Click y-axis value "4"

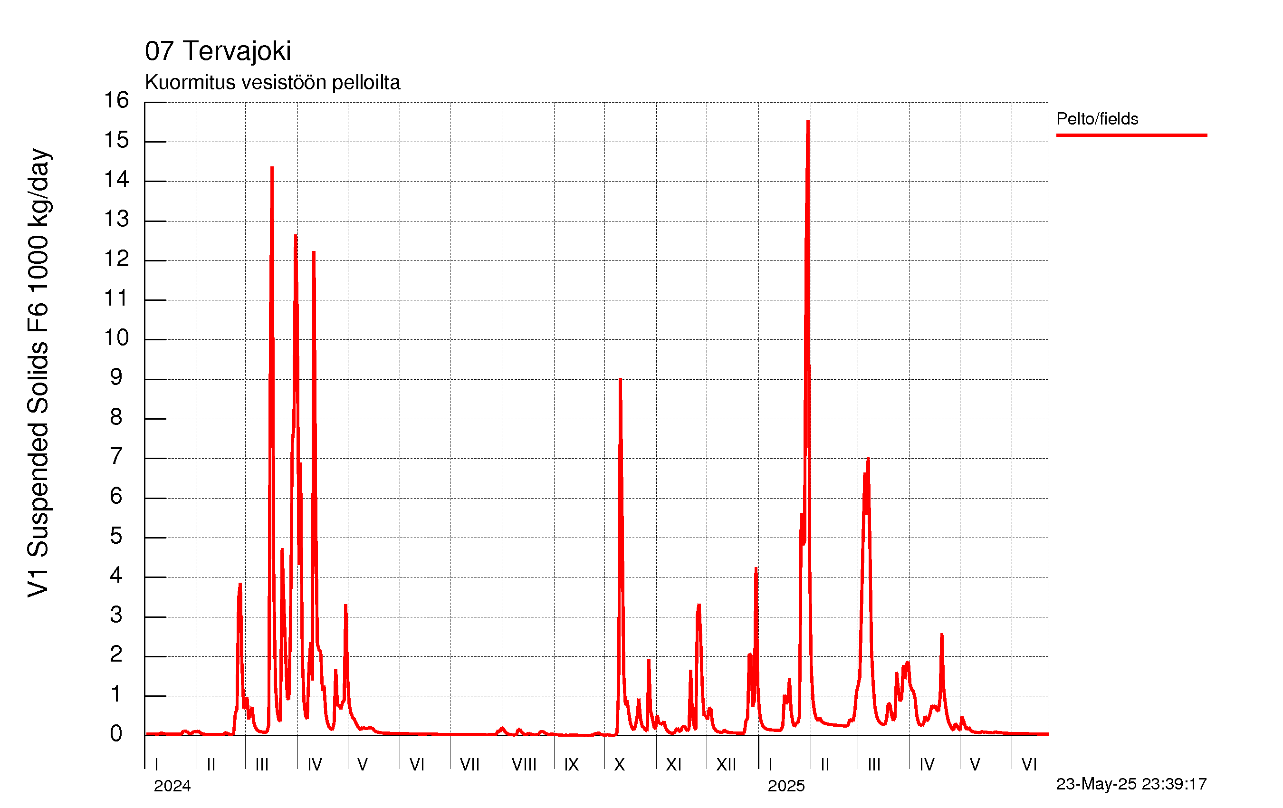[x=116, y=576]
